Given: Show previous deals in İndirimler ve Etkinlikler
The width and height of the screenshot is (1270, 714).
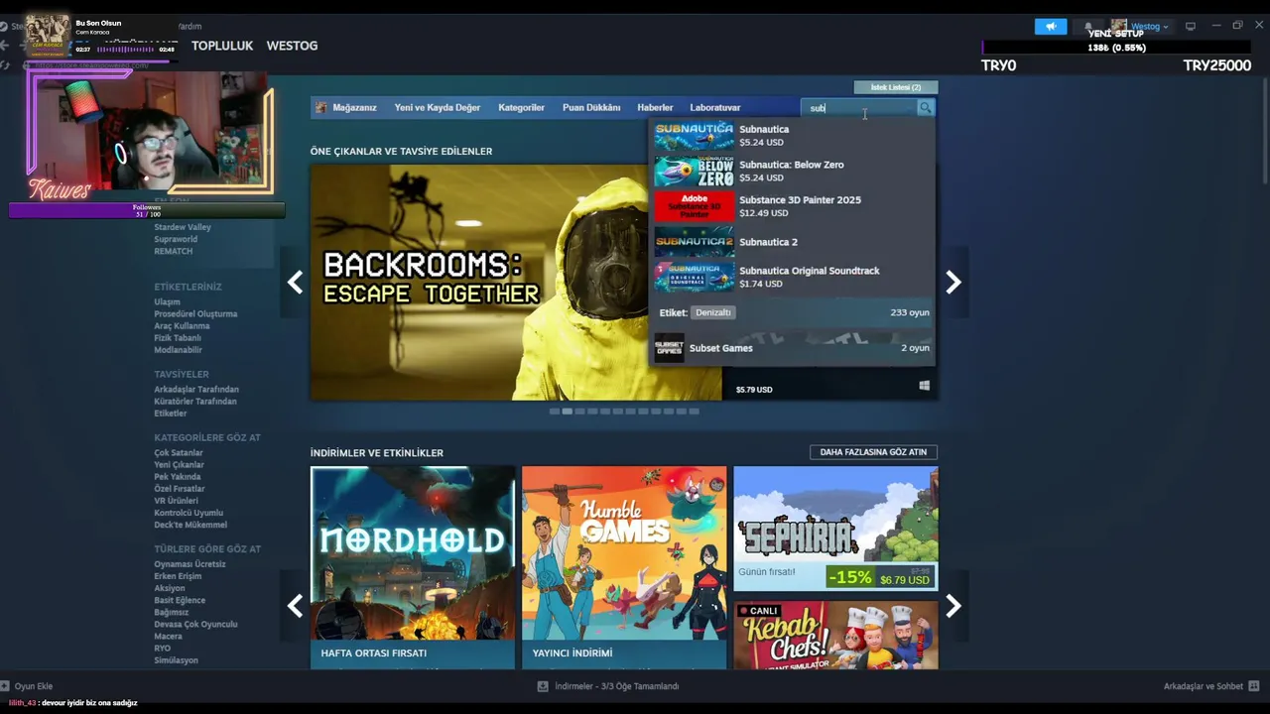Looking at the screenshot, I should pos(295,605).
